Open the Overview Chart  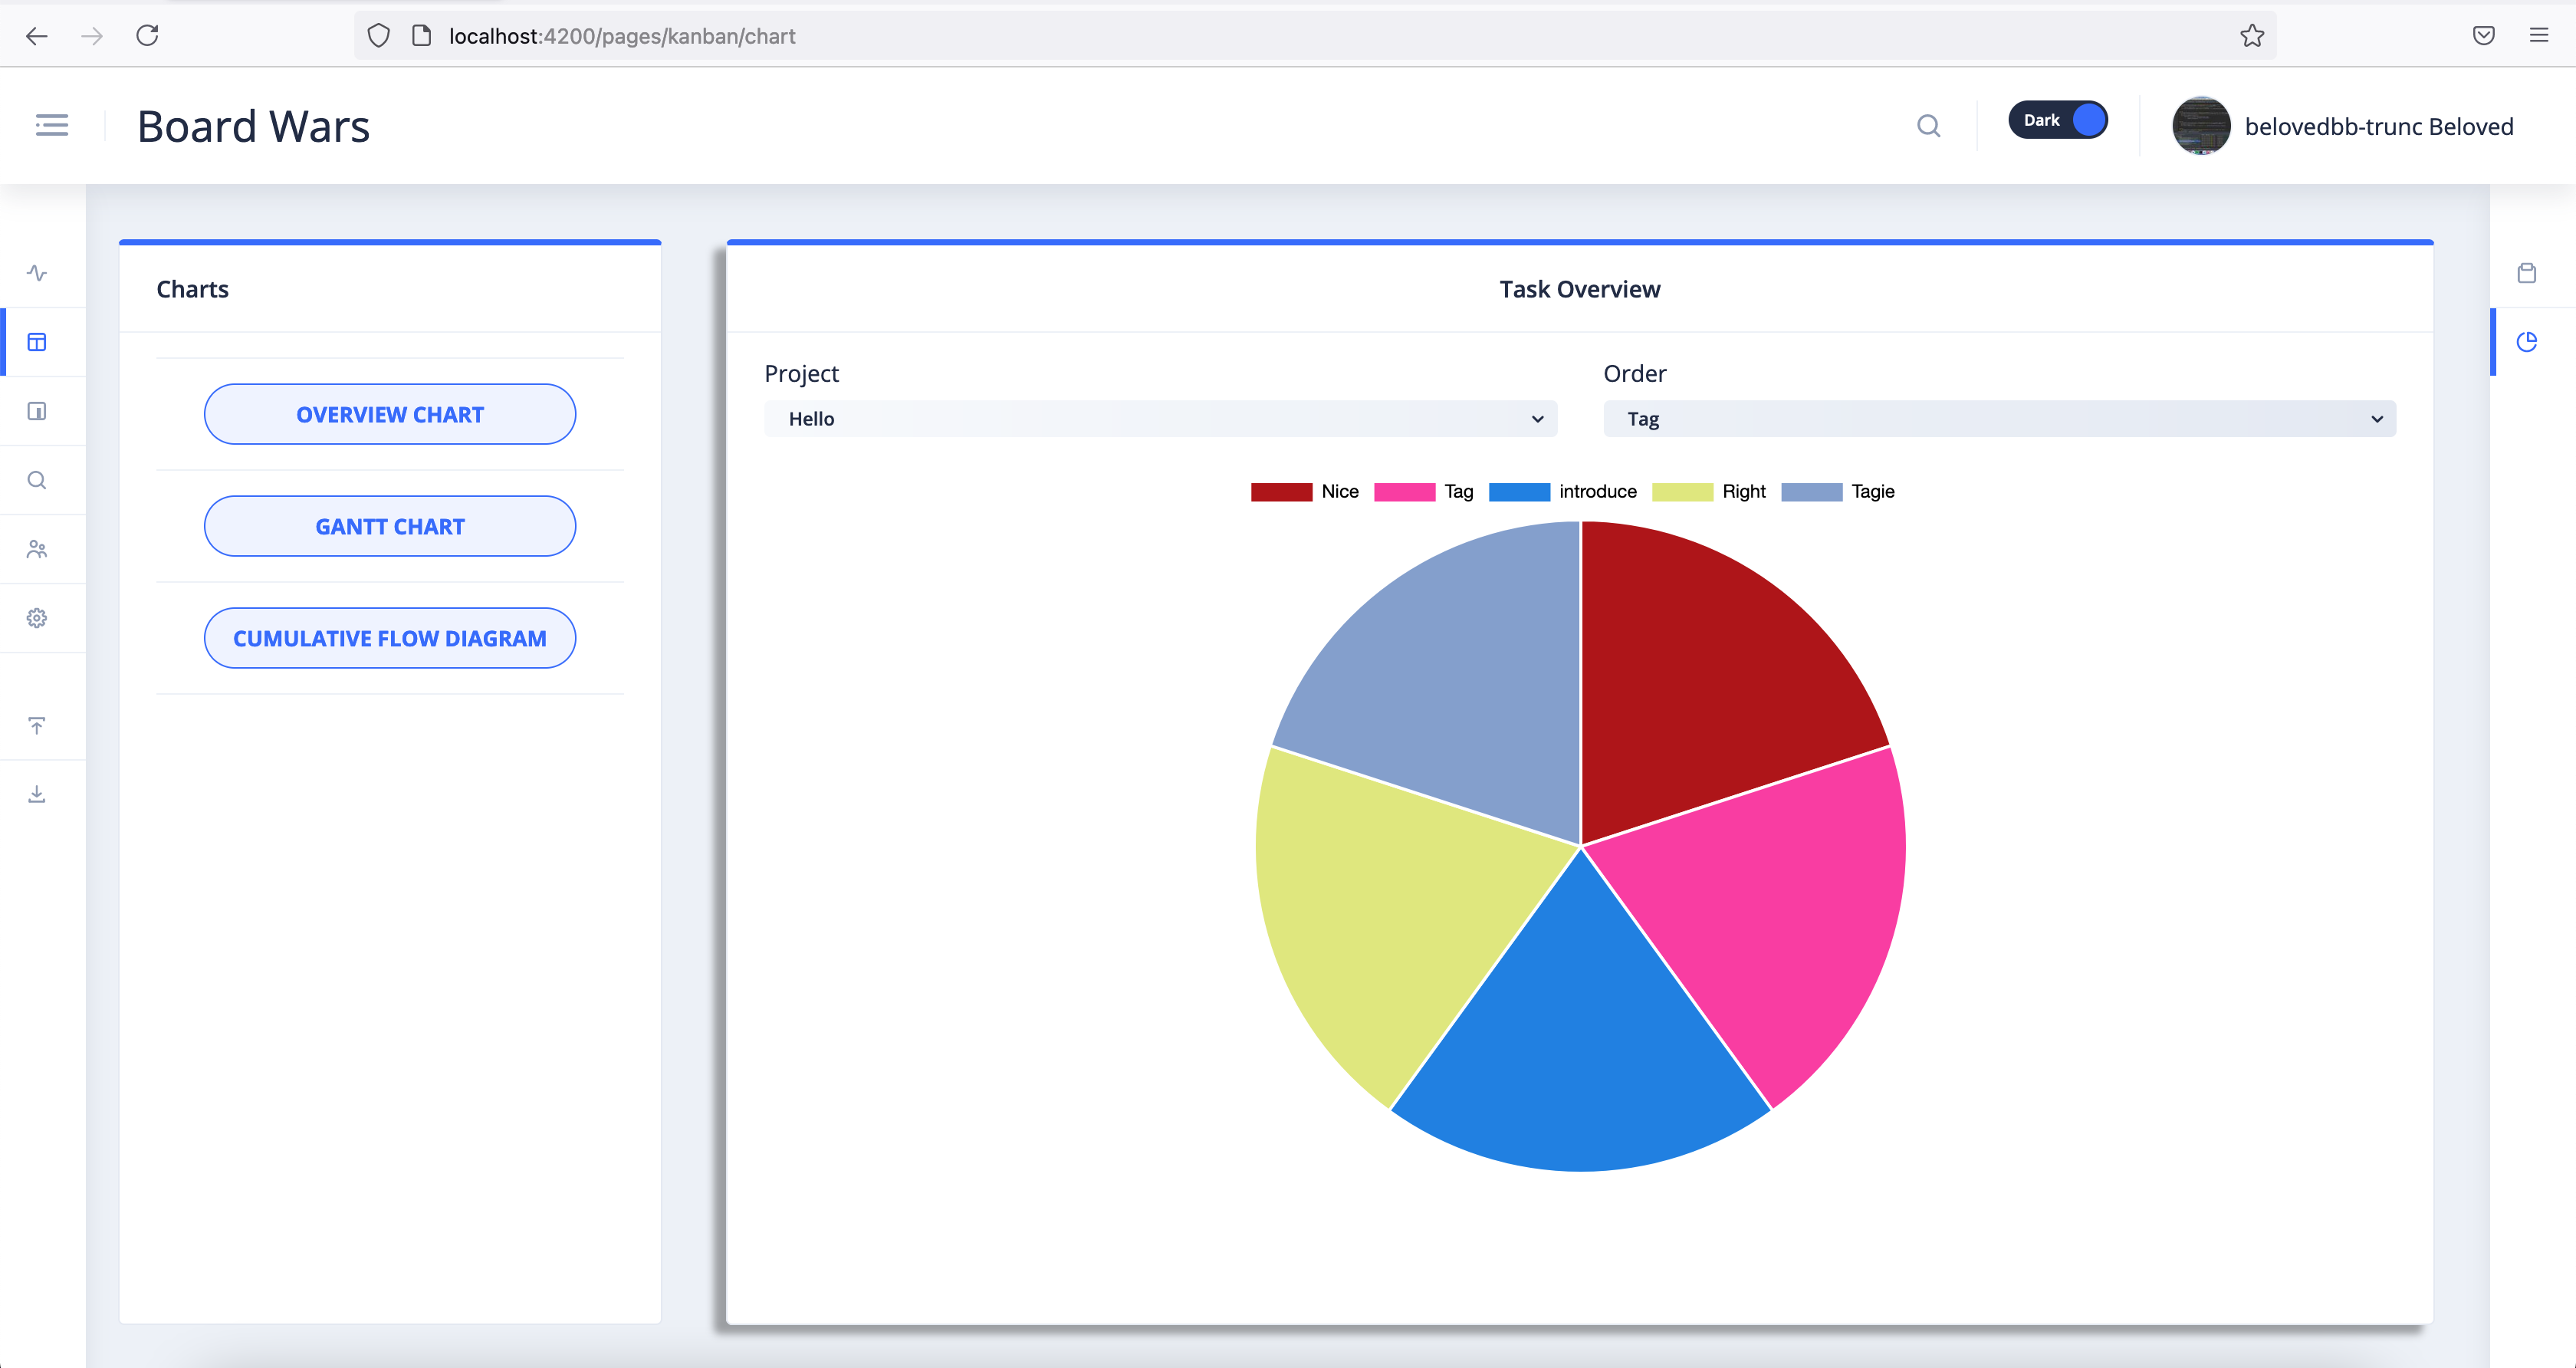coord(390,414)
